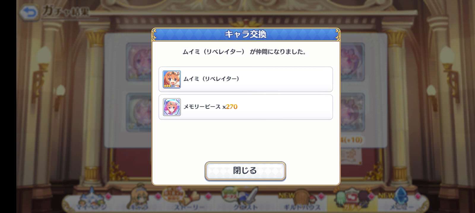Tap the ムイミ（リベレイター） character portrait icon
The width and height of the screenshot is (475, 213).
click(x=172, y=79)
